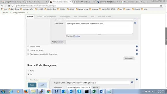Open file explorer from taskbar
The height and width of the screenshot is (94, 167).
tap(33, 91)
